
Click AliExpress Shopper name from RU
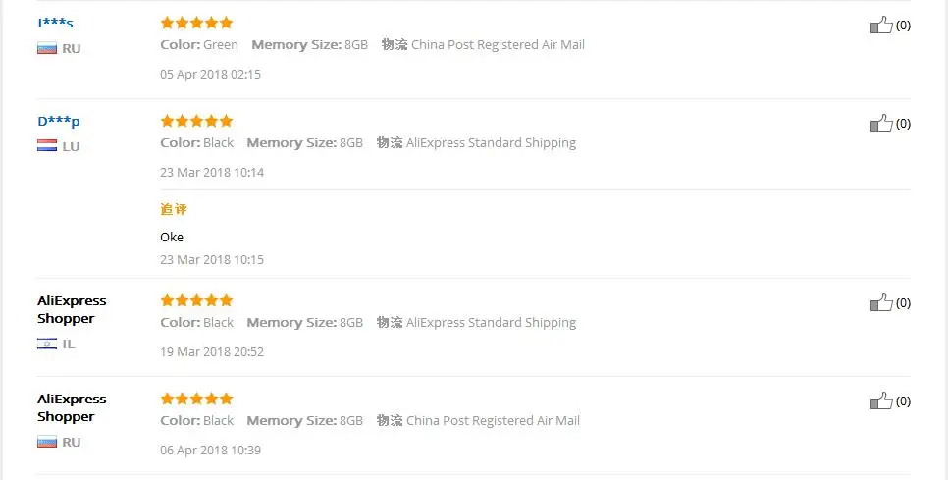click(71, 407)
